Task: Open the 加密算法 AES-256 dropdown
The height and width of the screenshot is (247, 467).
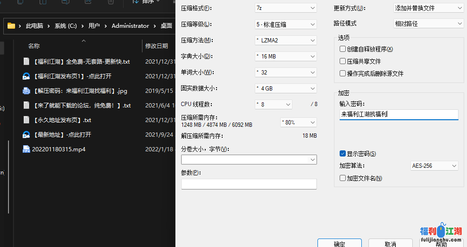Action: pos(434,166)
